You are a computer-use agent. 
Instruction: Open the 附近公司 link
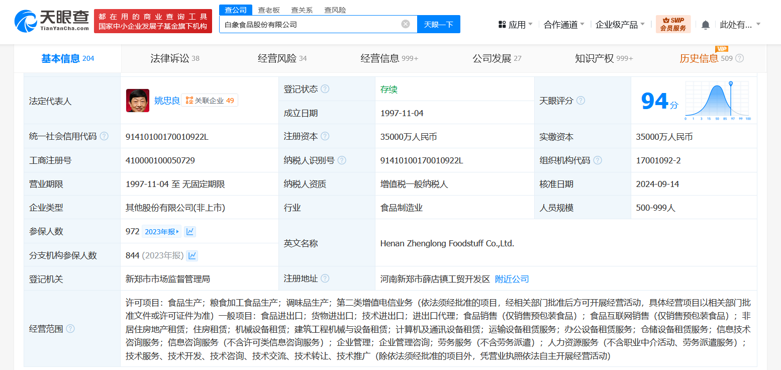click(512, 279)
